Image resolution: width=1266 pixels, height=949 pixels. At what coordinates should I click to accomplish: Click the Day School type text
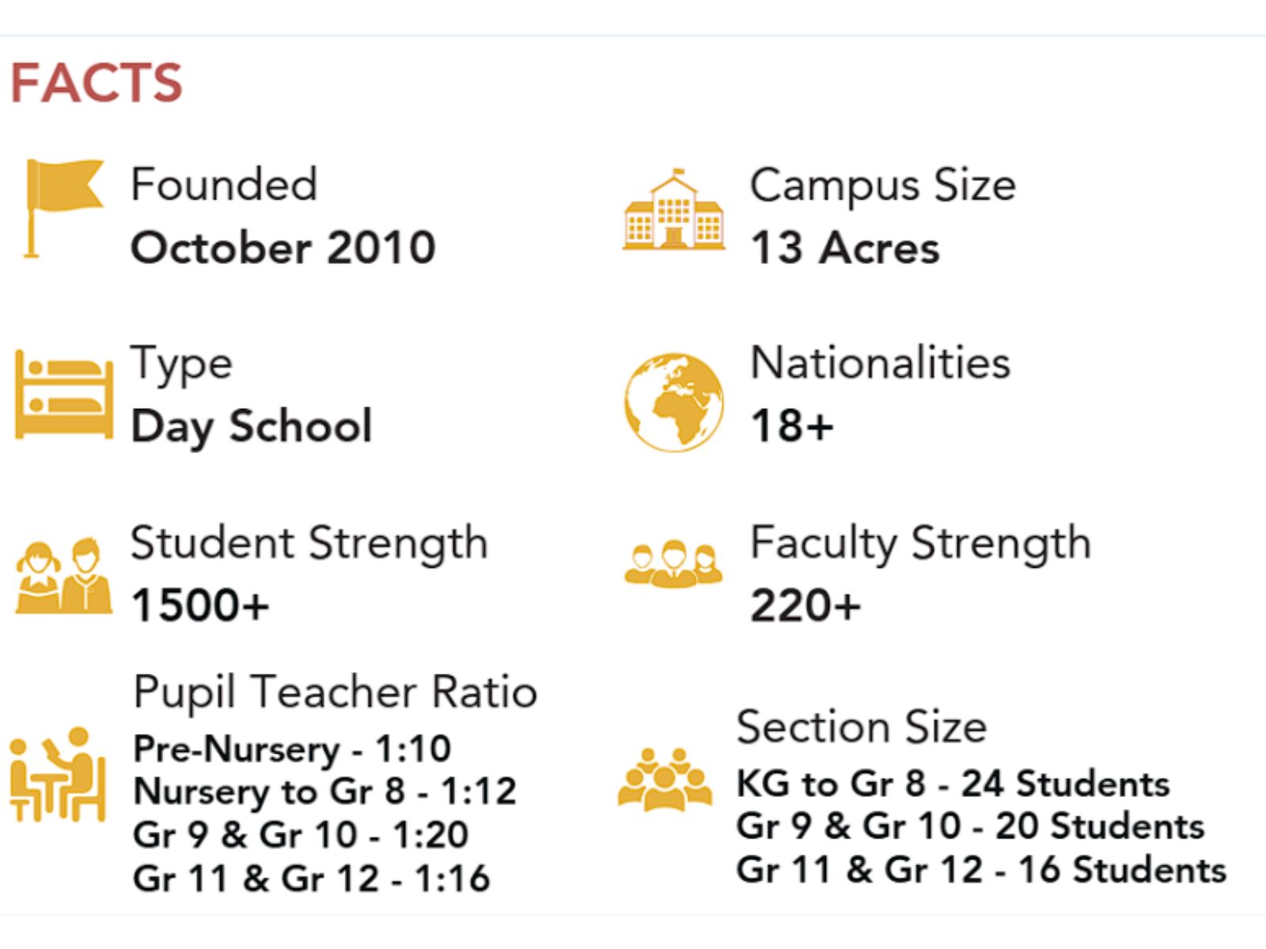pyautogui.click(x=252, y=426)
